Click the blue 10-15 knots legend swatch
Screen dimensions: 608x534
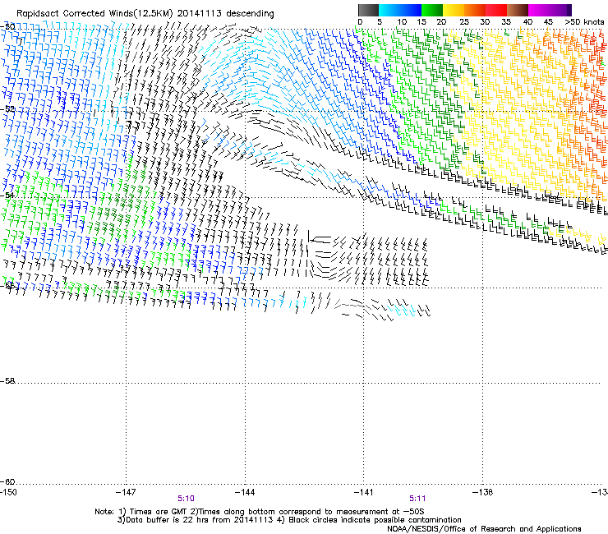[411, 10]
